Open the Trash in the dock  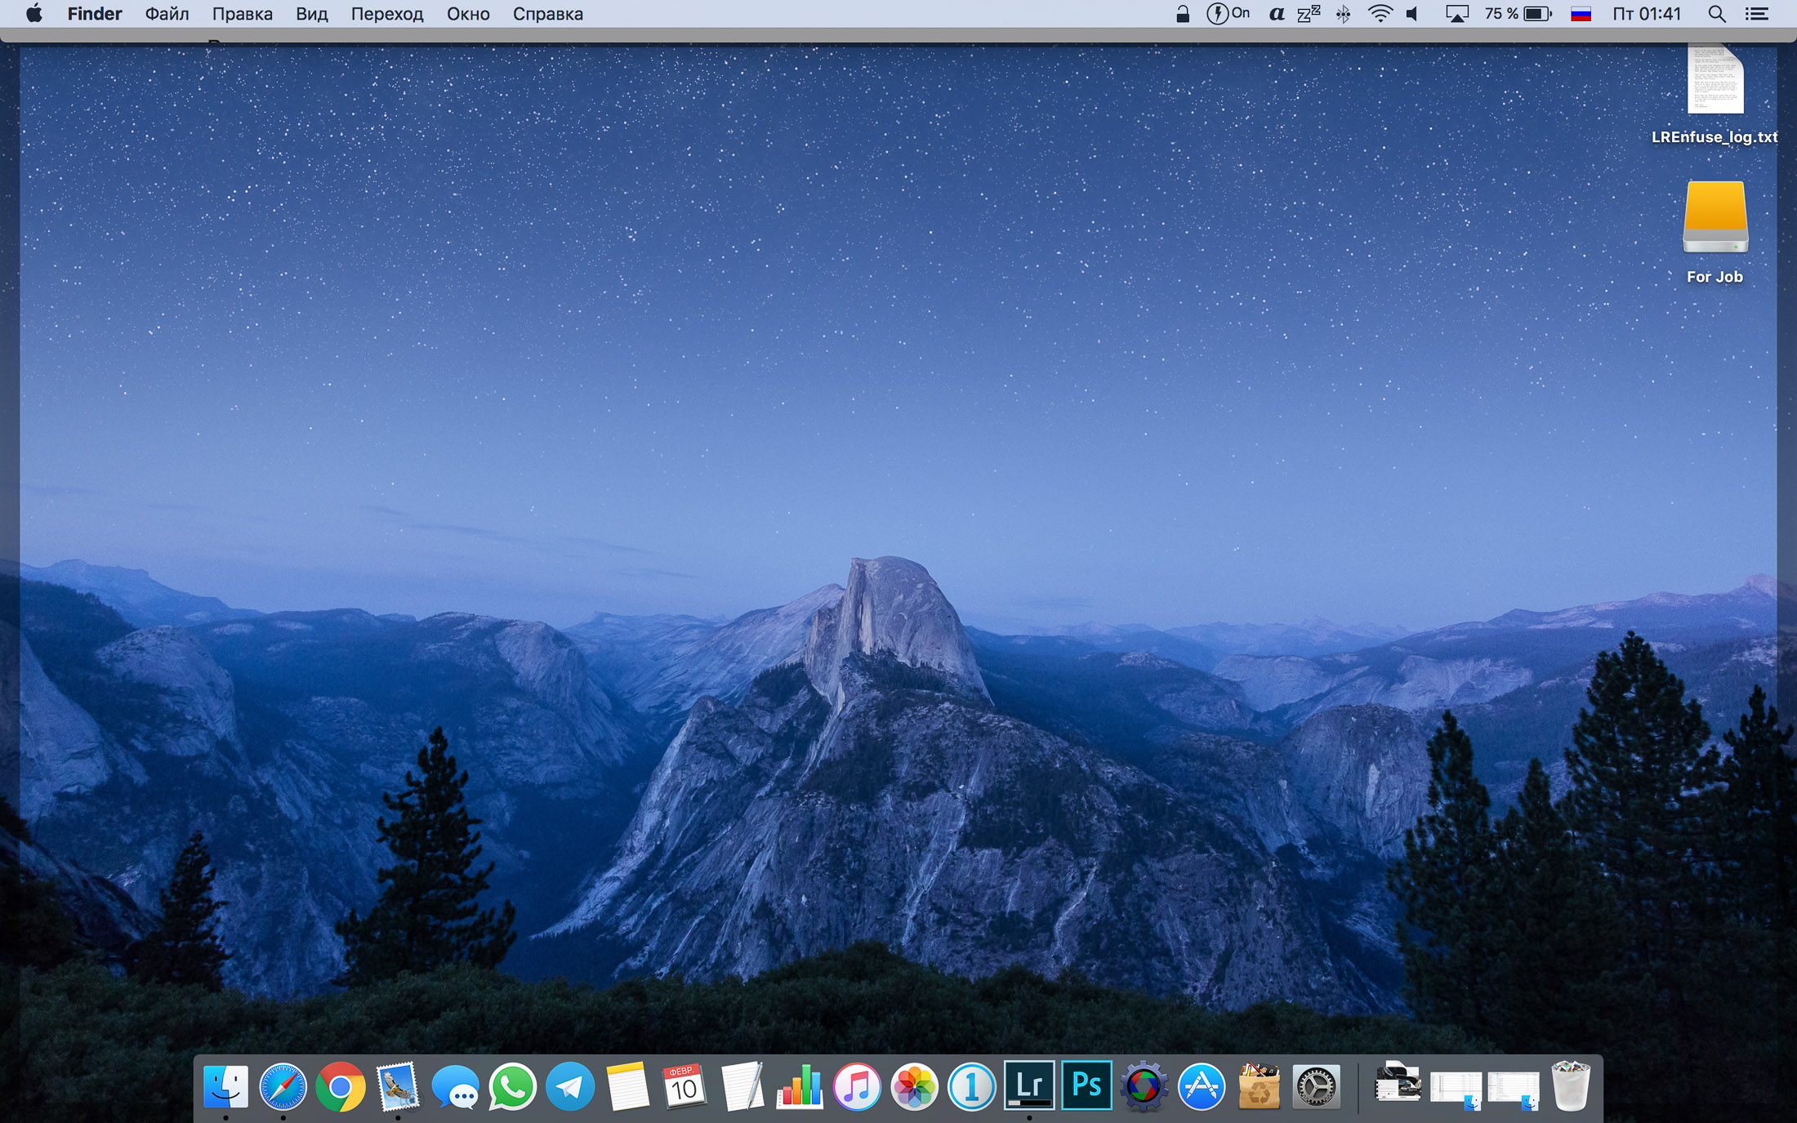click(1570, 1087)
